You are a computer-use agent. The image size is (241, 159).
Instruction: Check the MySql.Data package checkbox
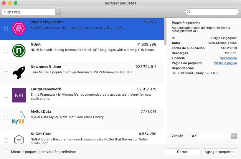6,118
